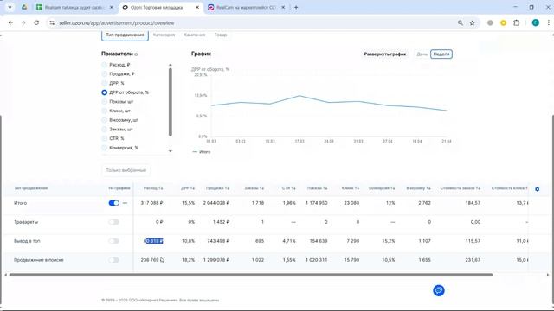Image resolution: width=554 pixels, height=311 pixels.
Task: Sort table by Расход column
Action: (x=153, y=188)
